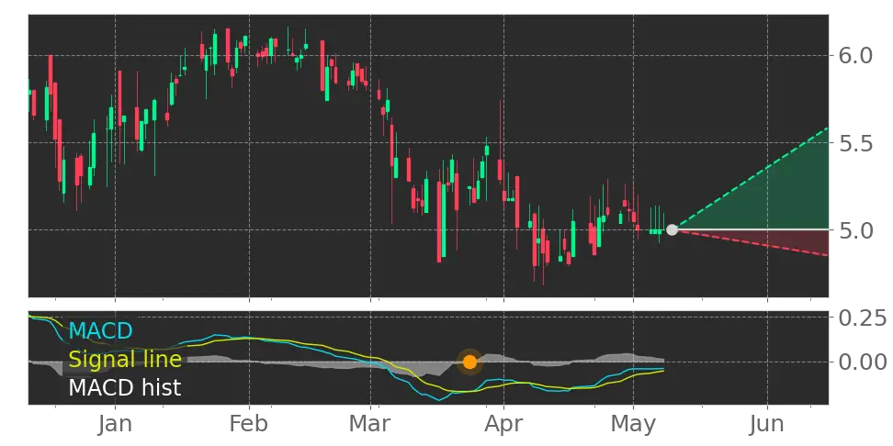Click the MACD legend label
Viewport: 893px width, 446px height.
tap(101, 330)
